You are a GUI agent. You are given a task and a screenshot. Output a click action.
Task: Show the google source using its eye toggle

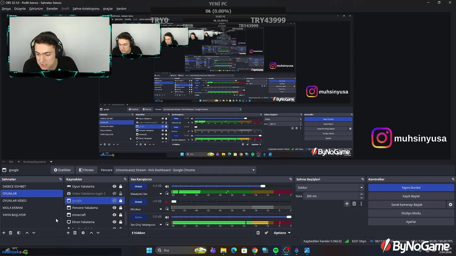(x=114, y=201)
